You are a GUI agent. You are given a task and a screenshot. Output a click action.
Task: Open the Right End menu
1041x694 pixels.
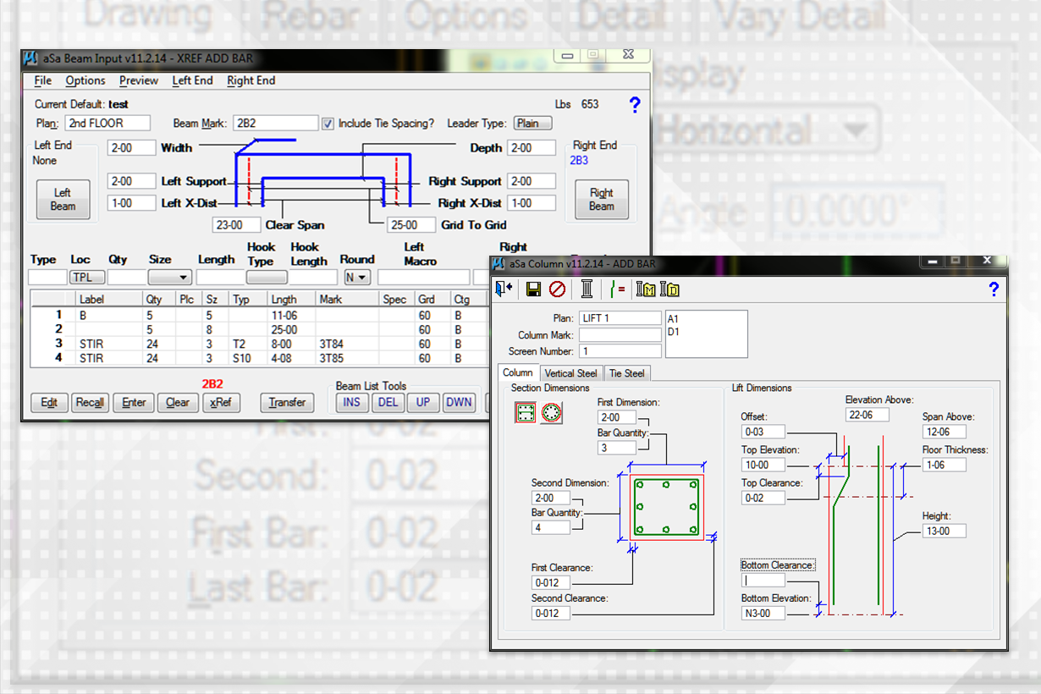[251, 80]
